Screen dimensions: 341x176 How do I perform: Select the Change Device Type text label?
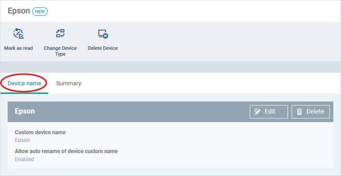coord(60,51)
